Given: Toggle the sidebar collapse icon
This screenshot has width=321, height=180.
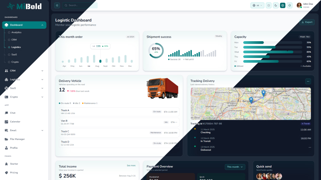Looking at the screenshot, I should (x=57, y=6).
